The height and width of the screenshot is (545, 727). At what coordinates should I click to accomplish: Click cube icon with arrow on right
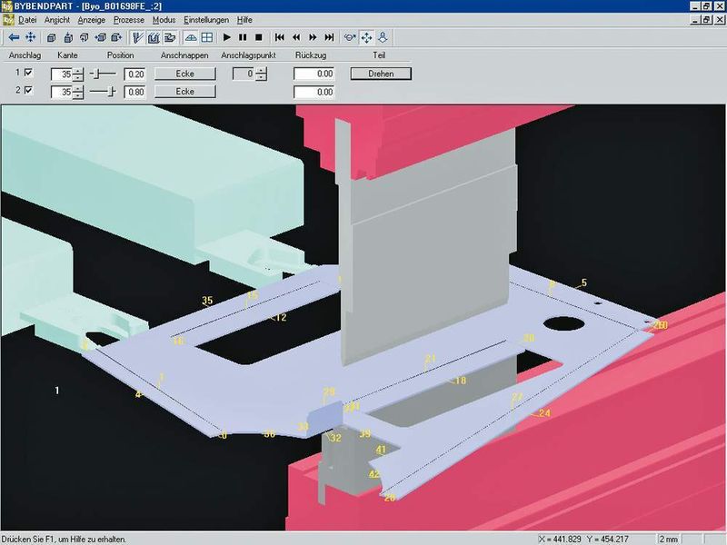coord(116,37)
